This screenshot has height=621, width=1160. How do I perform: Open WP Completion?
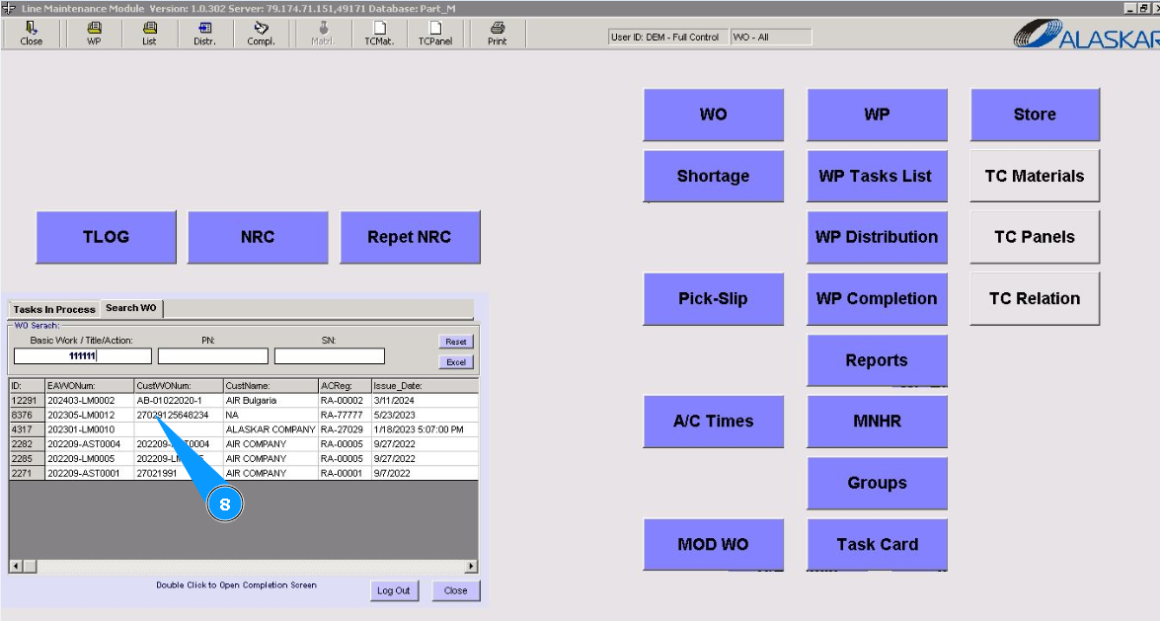pyautogui.click(x=877, y=298)
